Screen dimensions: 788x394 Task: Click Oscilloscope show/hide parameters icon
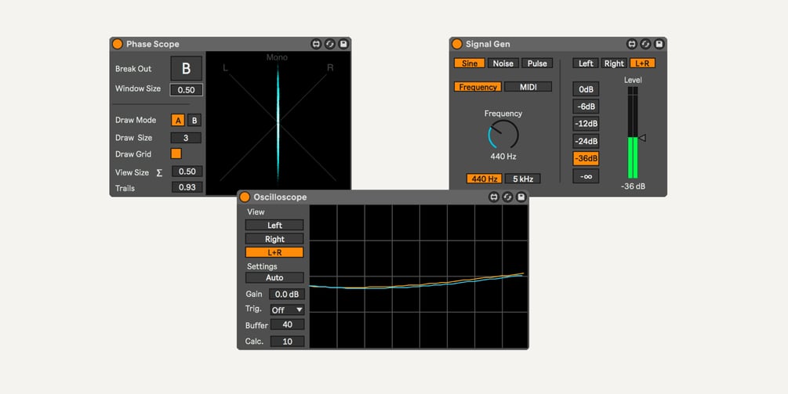pos(494,197)
